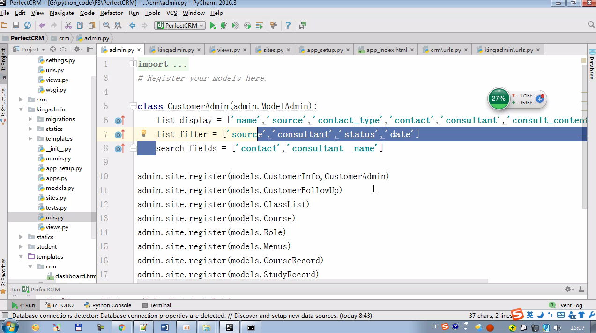The image size is (596, 333).
Task: Open the settings wrench icon
Action: pyautogui.click(x=274, y=26)
